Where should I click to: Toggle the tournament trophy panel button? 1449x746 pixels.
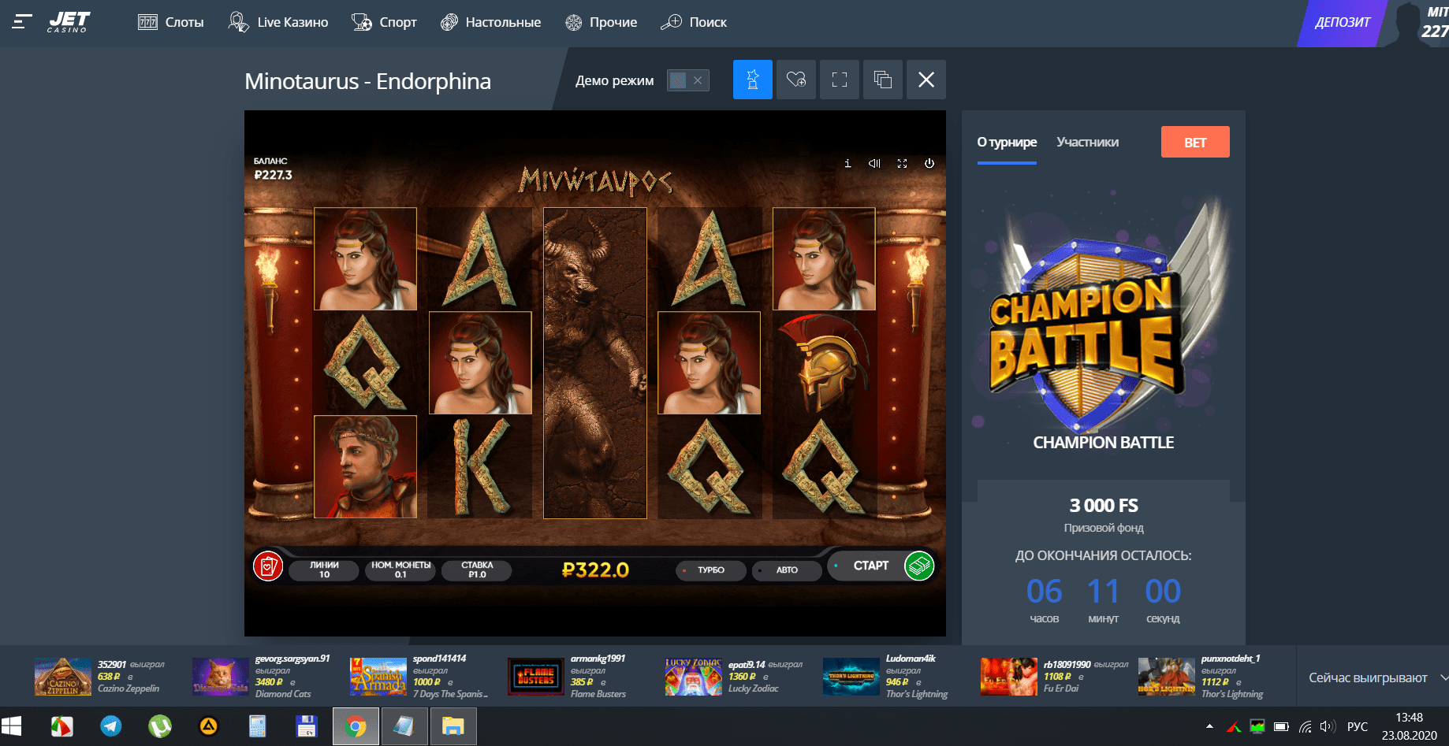(753, 80)
